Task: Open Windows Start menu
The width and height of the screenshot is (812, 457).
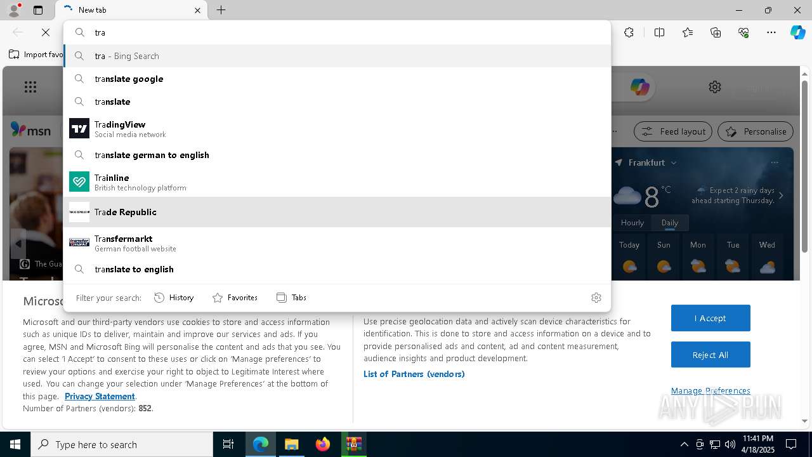Action: click(x=15, y=444)
